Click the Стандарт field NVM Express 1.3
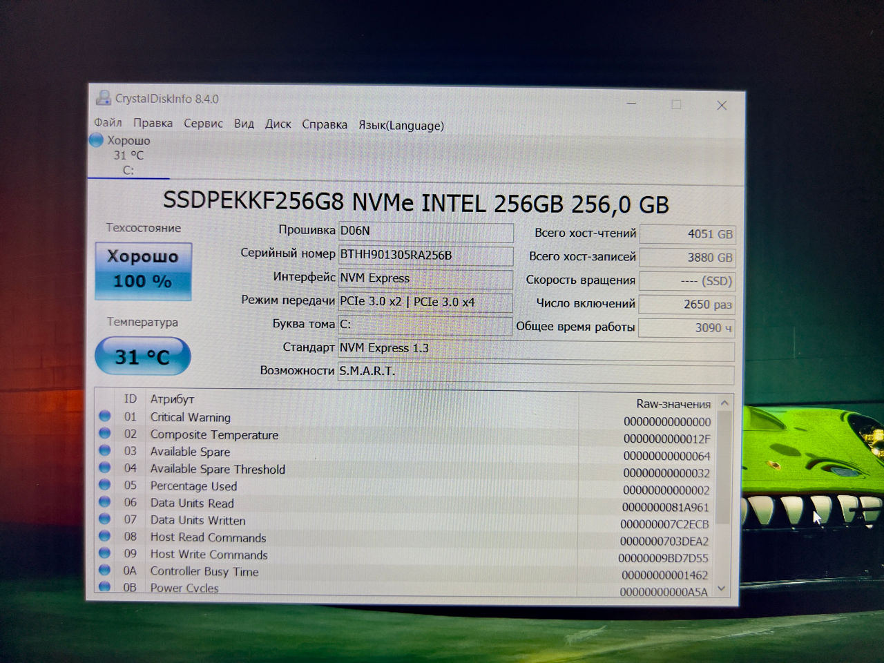This screenshot has width=884, height=663. [x=536, y=349]
